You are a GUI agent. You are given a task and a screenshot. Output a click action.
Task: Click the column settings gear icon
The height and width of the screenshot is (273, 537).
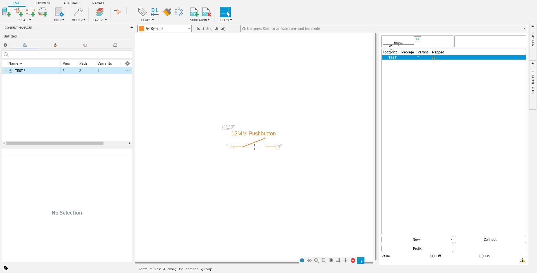(x=128, y=63)
